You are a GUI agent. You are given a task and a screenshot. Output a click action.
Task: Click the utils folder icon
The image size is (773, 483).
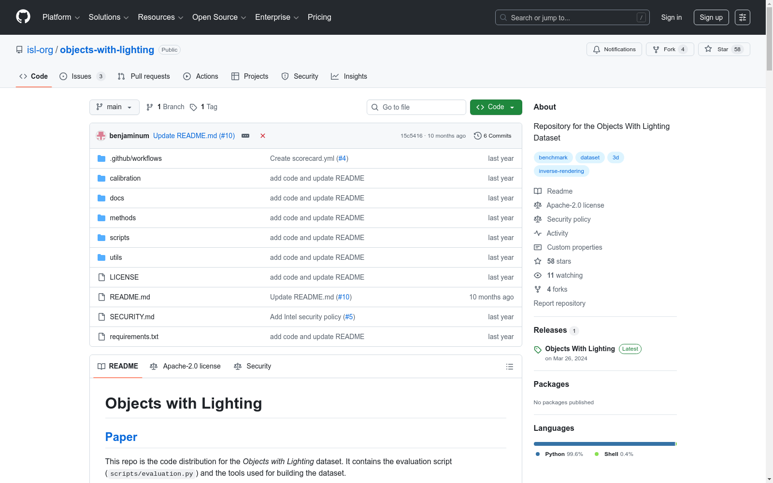(x=101, y=257)
